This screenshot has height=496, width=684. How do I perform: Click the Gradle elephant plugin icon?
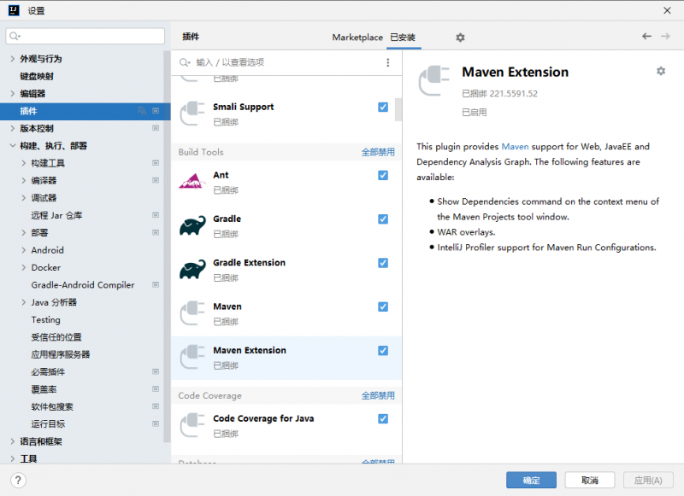tap(192, 225)
